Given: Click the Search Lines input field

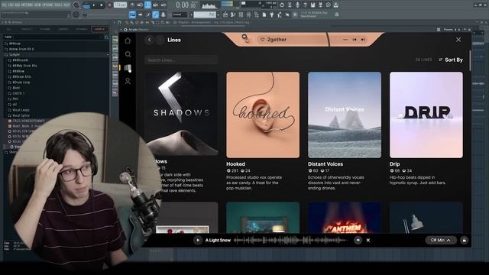Looking at the screenshot, I should click(182, 60).
